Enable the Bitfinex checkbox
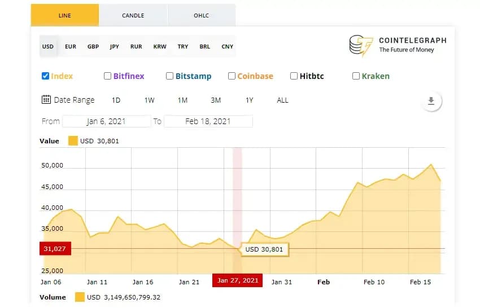This screenshot has width=480, height=308. click(107, 76)
